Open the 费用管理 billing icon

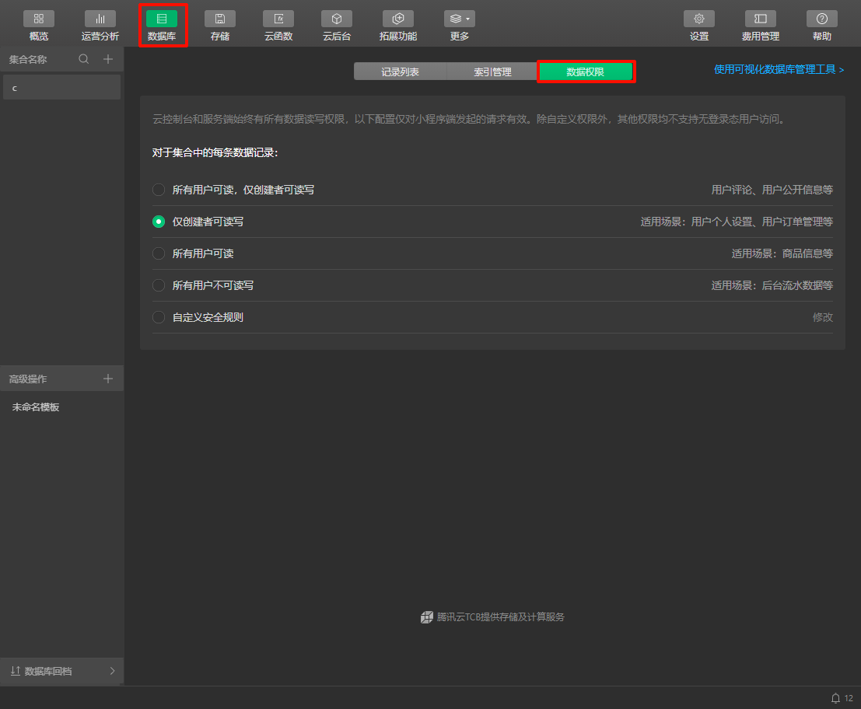(760, 19)
